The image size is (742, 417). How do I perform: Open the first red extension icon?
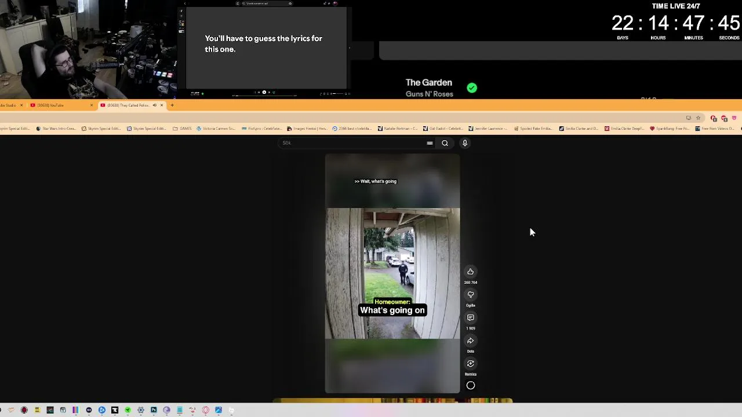714,118
